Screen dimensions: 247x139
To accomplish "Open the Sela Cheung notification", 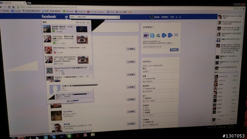I will pos(68,50).
